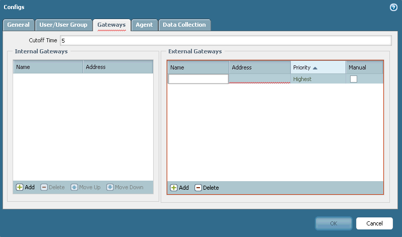Viewport: 402px width, 237px height.
Task: Focus the Cutoff Time input field
Action: coord(225,40)
